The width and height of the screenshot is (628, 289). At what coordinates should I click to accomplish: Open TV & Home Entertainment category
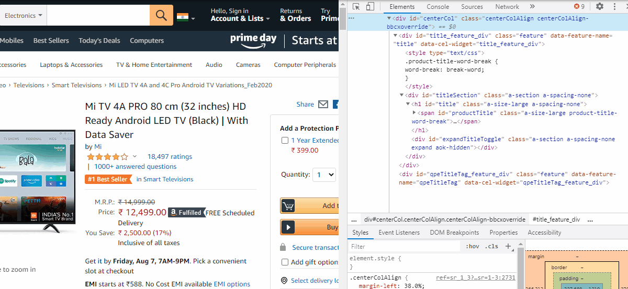coord(154,65)
